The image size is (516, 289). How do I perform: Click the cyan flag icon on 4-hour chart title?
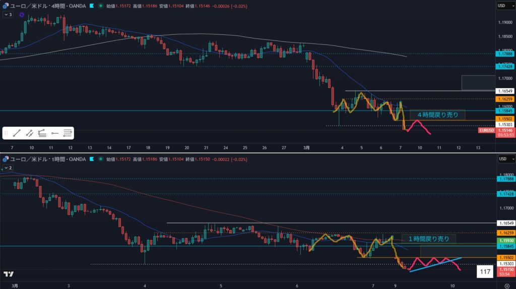(91, 6)
